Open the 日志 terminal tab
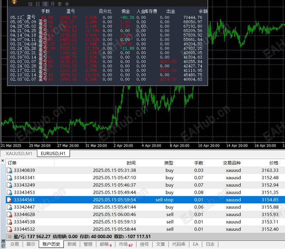Screen dimensions: 285x249 point(210,244)
